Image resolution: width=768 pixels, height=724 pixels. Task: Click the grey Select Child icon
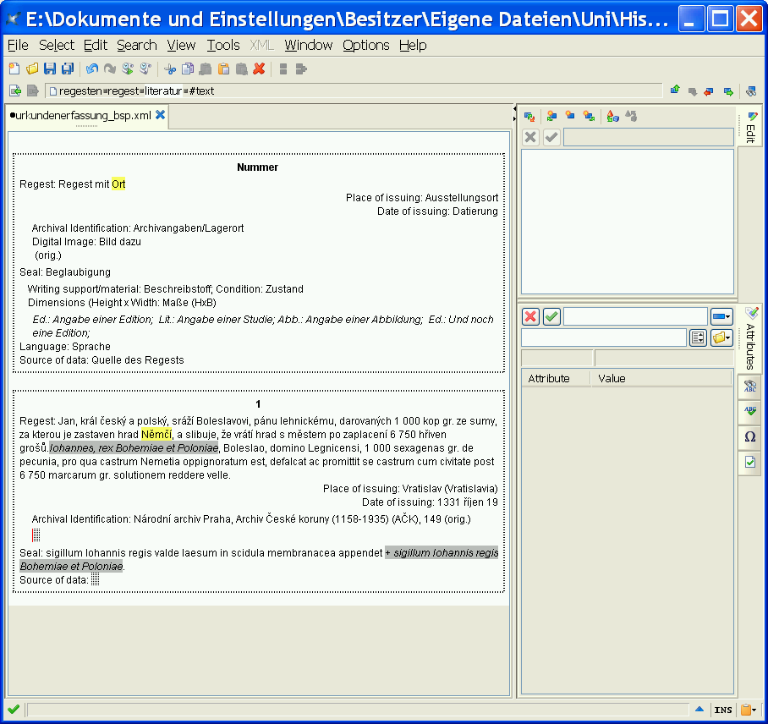pos(693,91)
